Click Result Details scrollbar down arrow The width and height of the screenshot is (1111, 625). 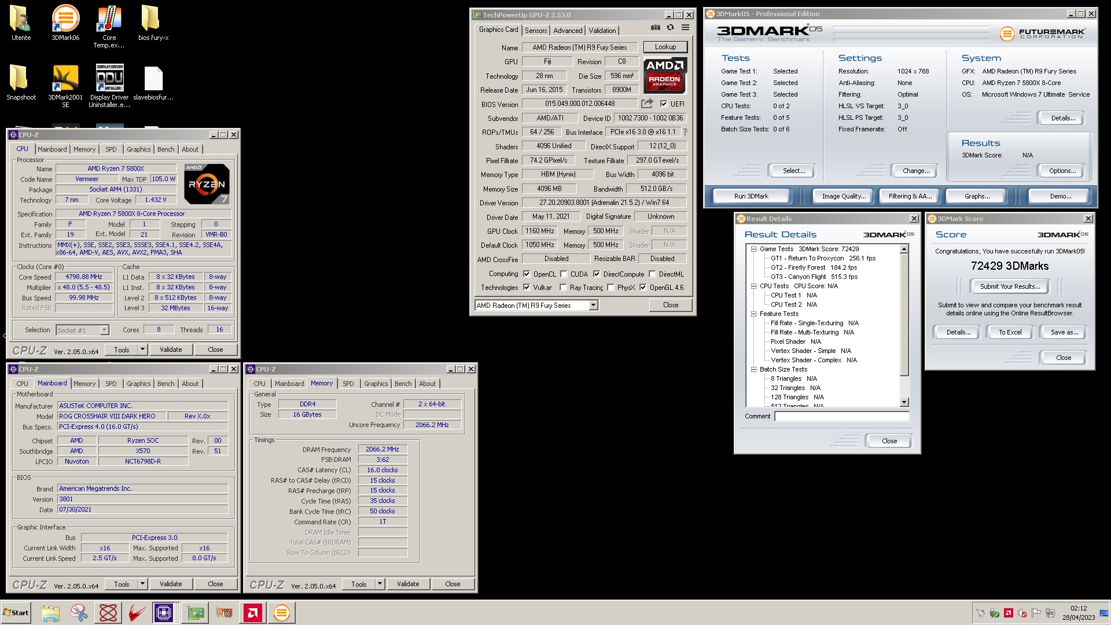(x=904, y=402)
